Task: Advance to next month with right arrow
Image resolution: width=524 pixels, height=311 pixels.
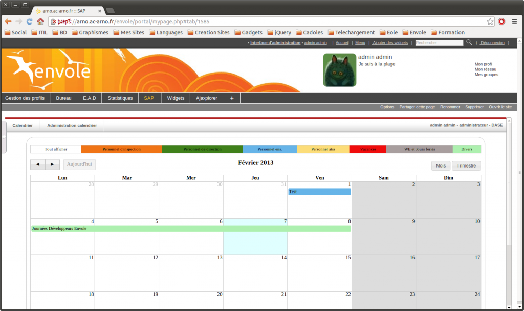Action: tap(52, 164)
